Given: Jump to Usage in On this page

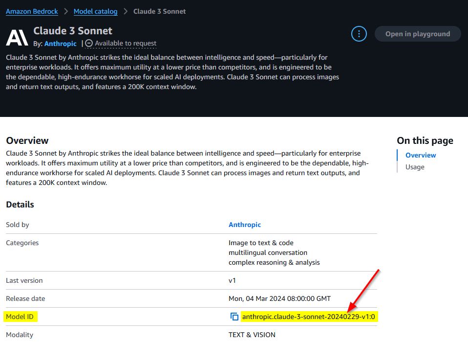Looking at the screenshot, I should point(415,167).
